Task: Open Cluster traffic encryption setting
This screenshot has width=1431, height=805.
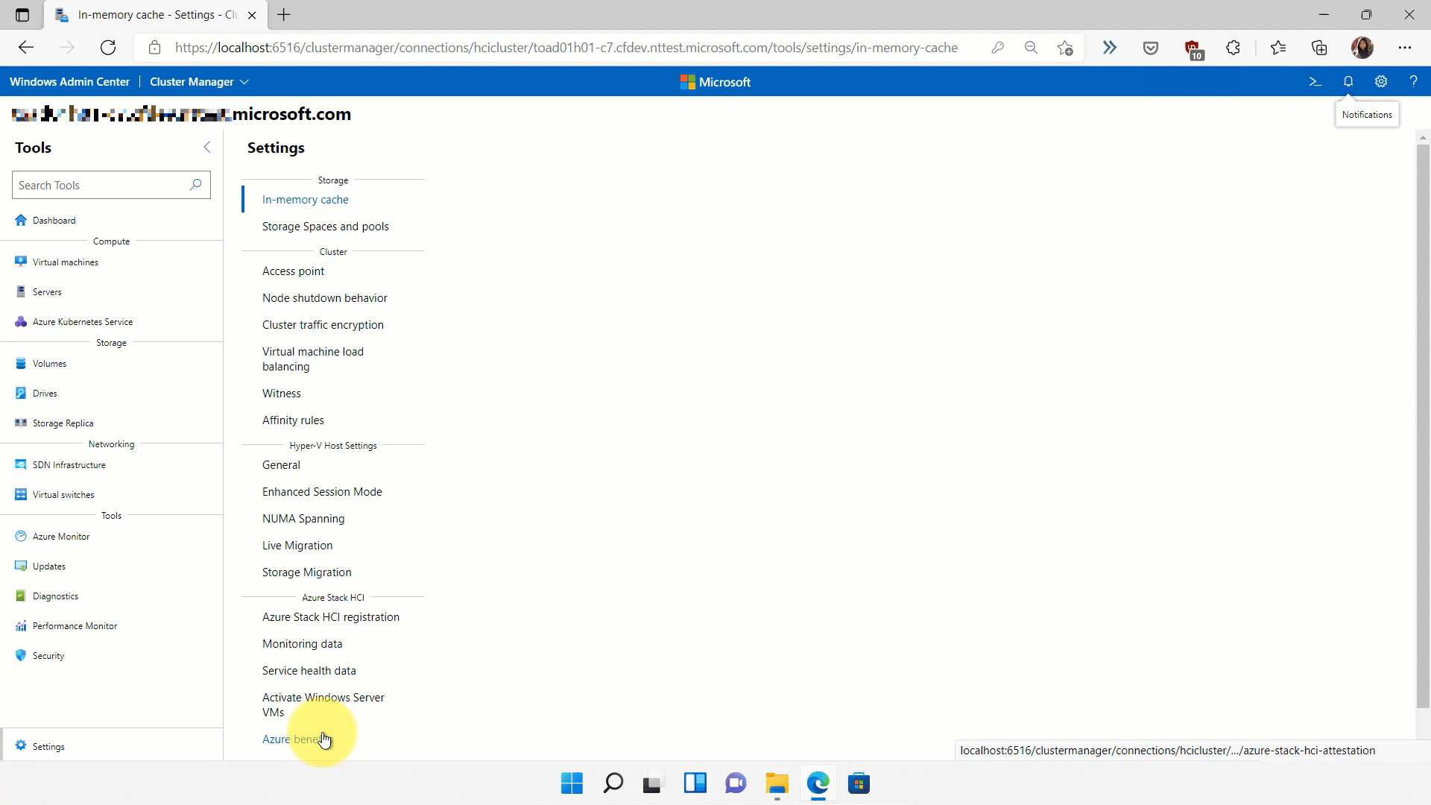Action: (x=323, y=324)
